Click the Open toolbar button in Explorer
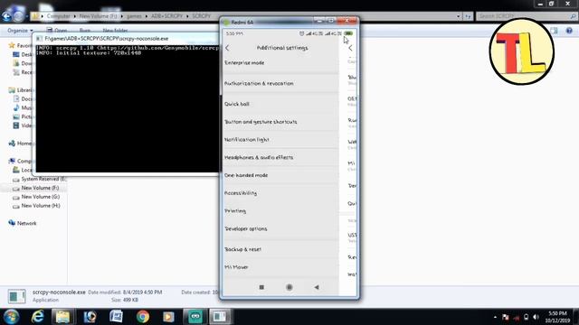This screenshot has width=579, height=325. coord(57,31)
